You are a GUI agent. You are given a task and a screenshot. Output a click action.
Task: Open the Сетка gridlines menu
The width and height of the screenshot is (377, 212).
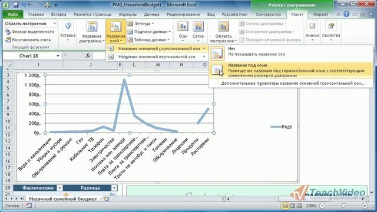click(198, 31)
